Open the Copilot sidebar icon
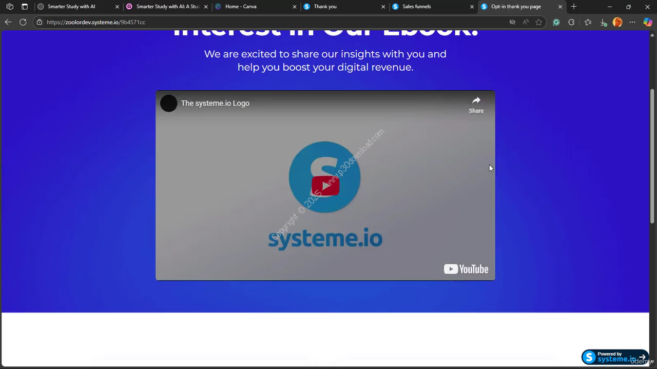 647,22
